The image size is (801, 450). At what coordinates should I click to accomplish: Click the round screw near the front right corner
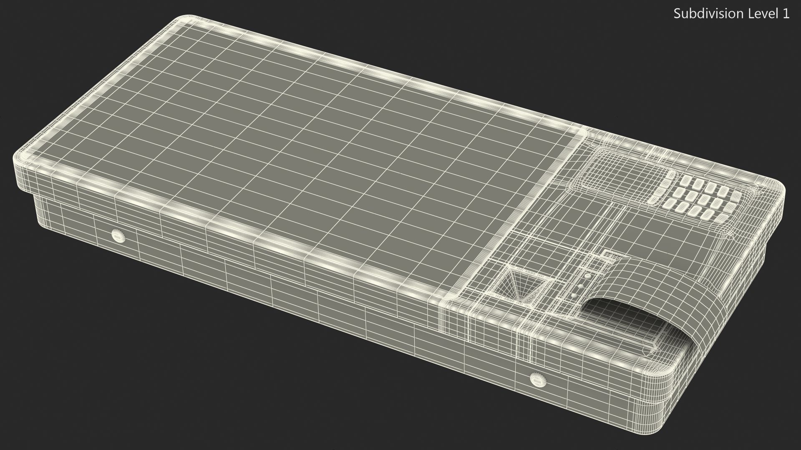(538, 380)
